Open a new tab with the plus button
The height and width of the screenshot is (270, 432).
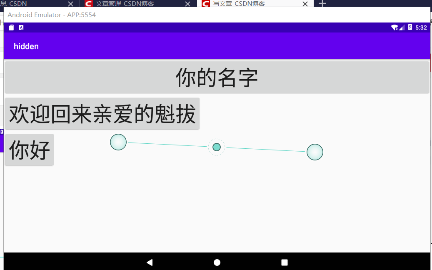pyautogui.click(x=322, y=4)
